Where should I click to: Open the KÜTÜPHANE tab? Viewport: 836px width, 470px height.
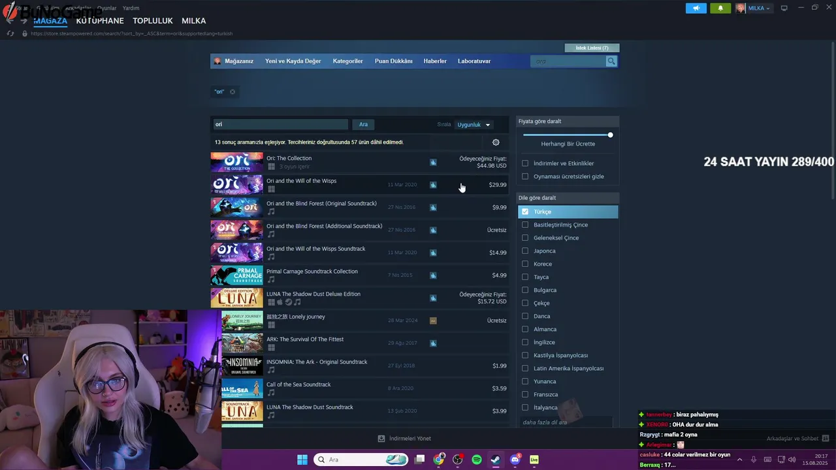[100, 21]
